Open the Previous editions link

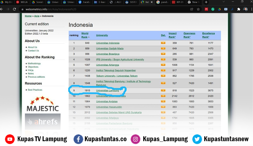[x=36, y=77]
